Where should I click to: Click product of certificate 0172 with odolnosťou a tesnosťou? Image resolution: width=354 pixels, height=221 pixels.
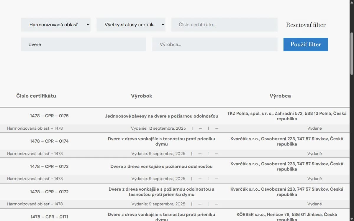[161, 192]
